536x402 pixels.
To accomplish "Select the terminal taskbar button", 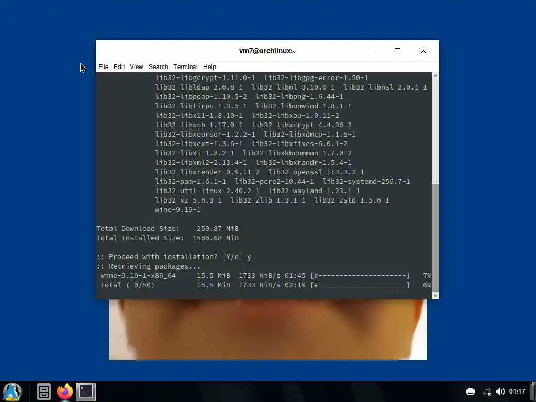I will coord(85,392).
